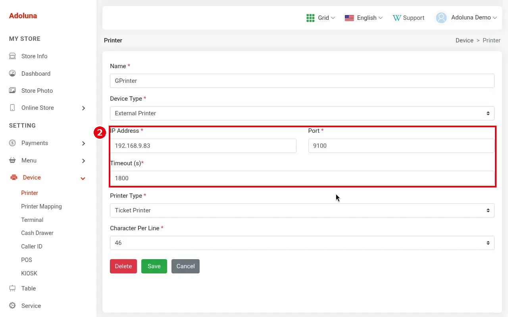Click the red Device printer icon
508x317 pixels.
click(x=14, y=178)
